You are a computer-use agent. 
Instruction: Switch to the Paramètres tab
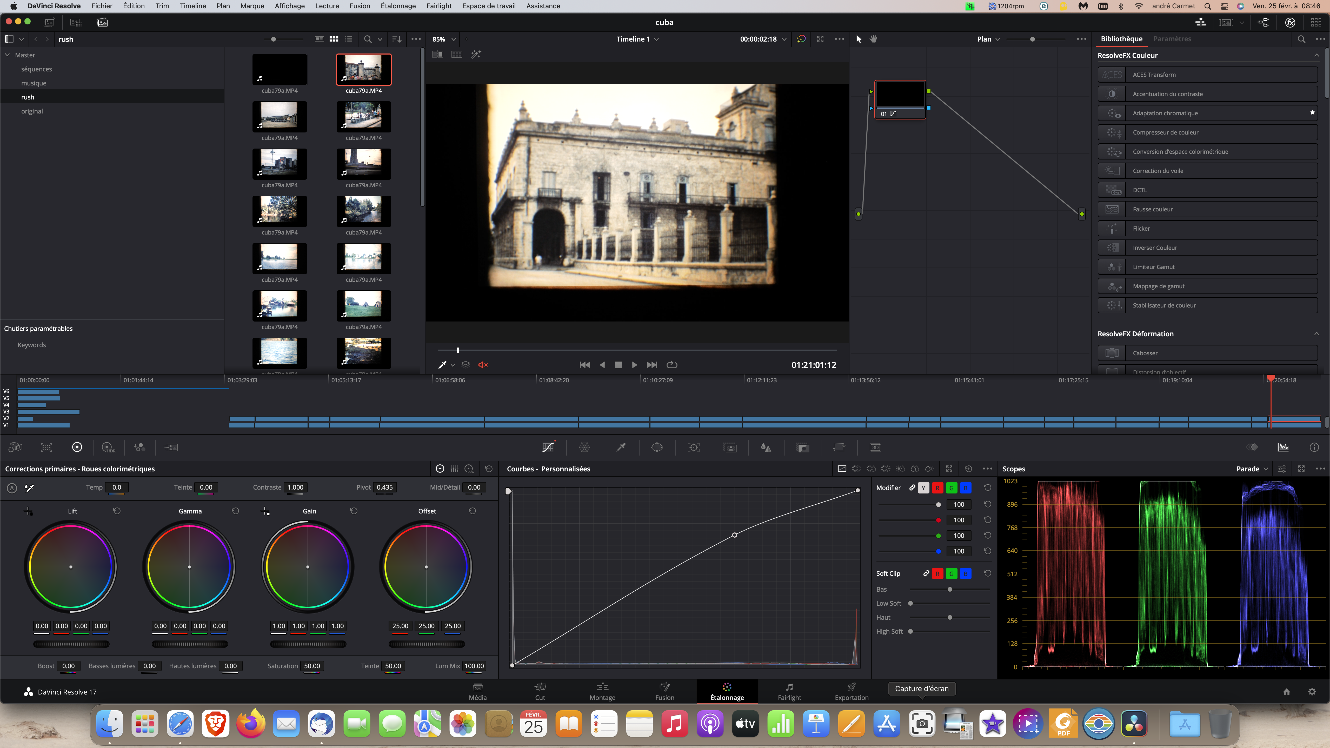[x=1172, y=39]
